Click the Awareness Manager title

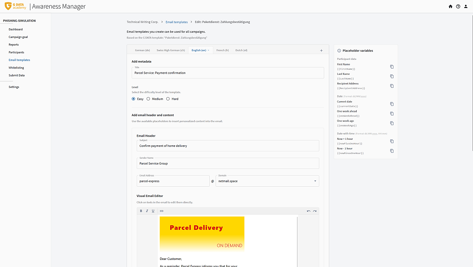[x=59, y=6]
